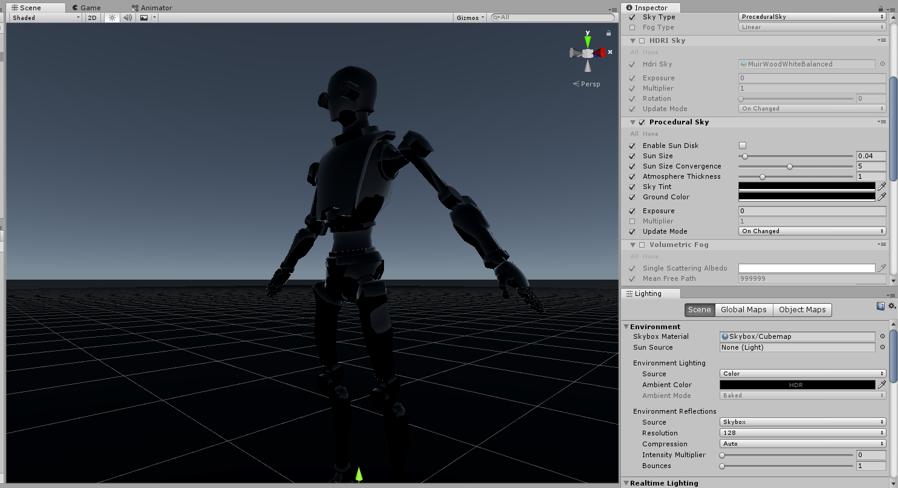Open the Gizmos dropdown
Screen dimensions: 898x488
pyautogui.click(x=470, y=17)
